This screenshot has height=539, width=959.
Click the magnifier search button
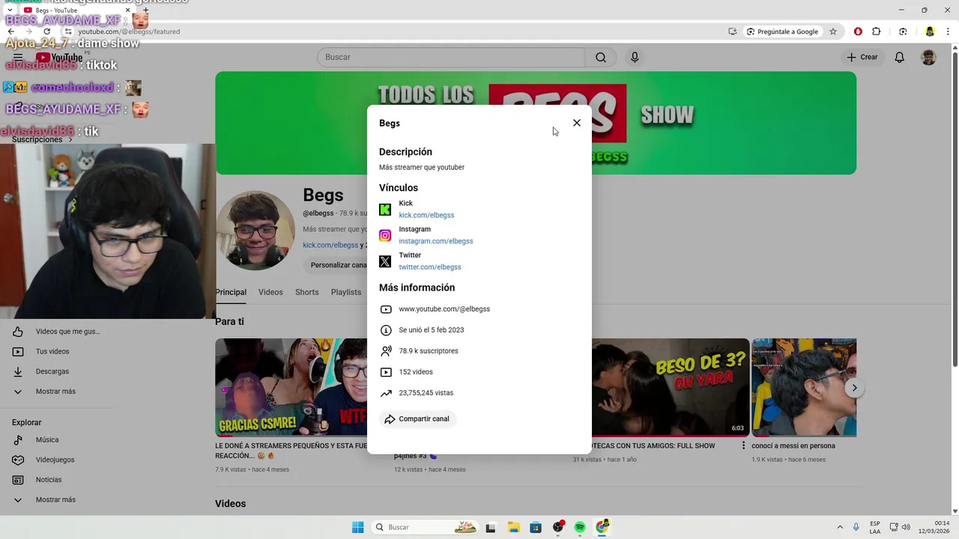(x=601, y=57)
